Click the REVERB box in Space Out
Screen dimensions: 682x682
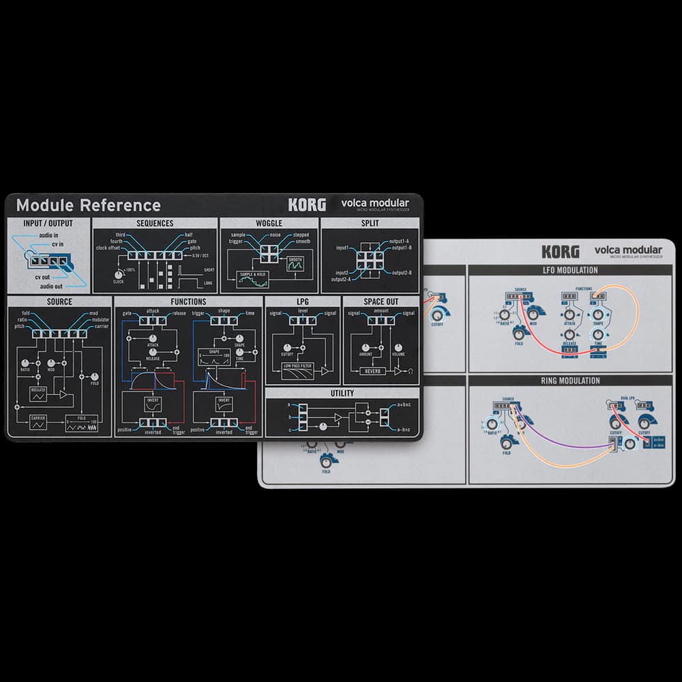(x=373, y=371)
